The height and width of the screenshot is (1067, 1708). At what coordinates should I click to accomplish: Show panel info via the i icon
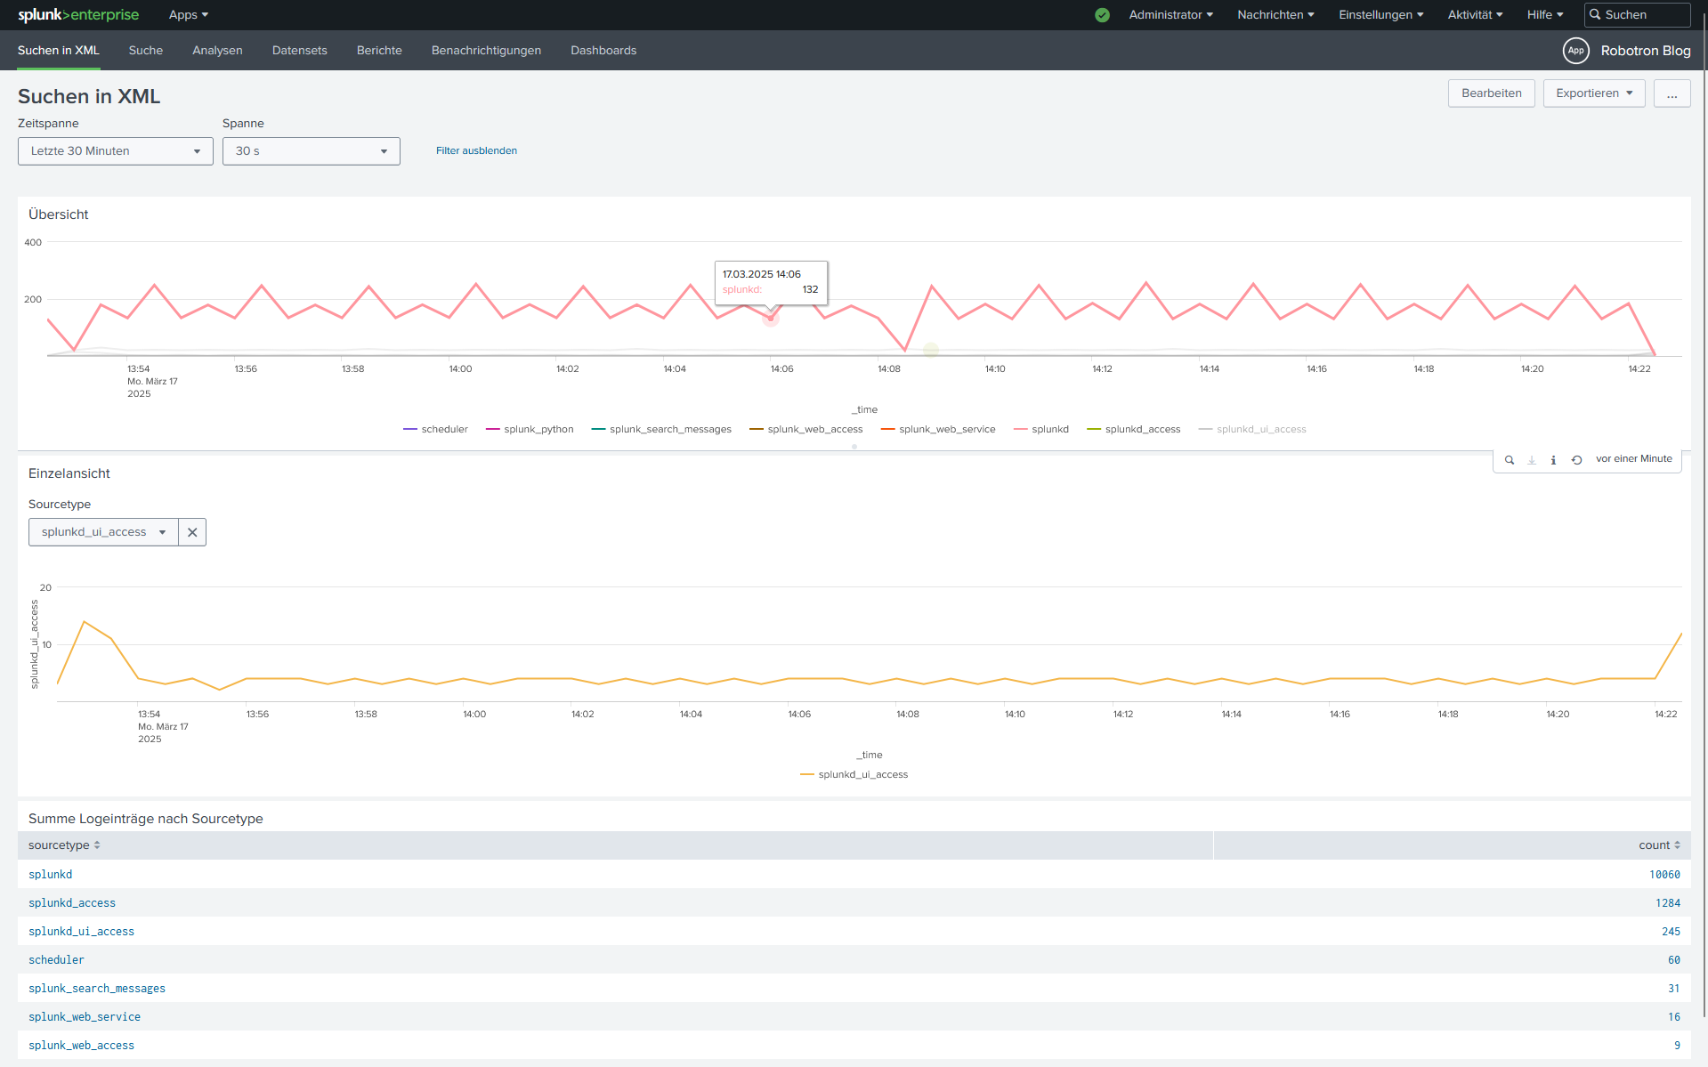pyautogui.click(x=1553, y=460)
